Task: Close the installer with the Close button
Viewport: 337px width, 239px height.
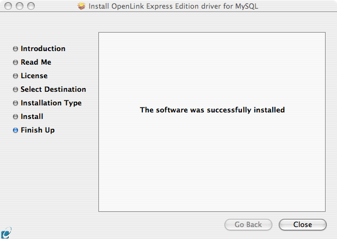Action: pos(303,225)
